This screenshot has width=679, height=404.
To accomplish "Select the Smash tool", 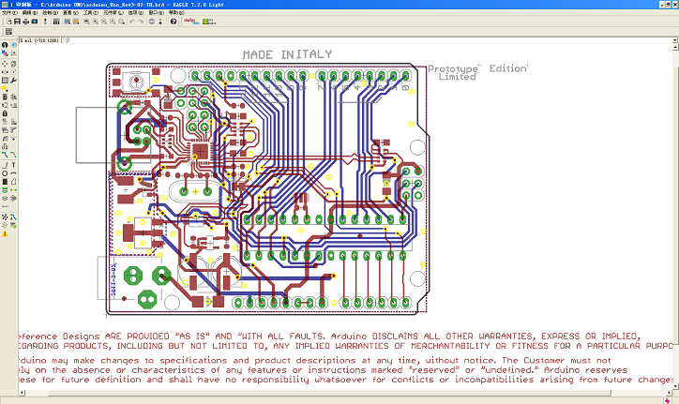I will coord(5,130).
